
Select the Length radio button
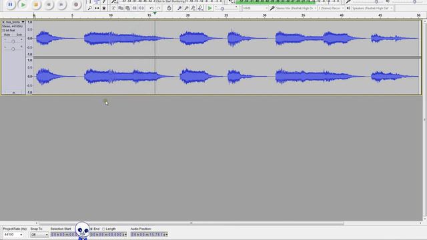click(x=103, y=229)
